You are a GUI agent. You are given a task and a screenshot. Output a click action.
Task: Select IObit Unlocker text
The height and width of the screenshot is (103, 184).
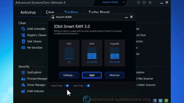click(x=36, y=91)
